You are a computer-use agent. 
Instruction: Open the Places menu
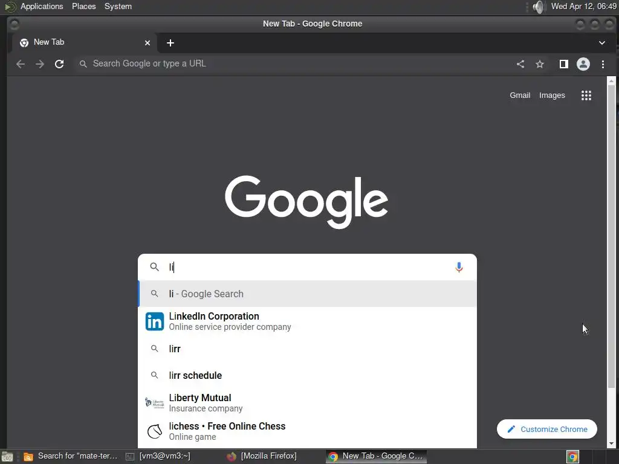click(x=83, y=6)
